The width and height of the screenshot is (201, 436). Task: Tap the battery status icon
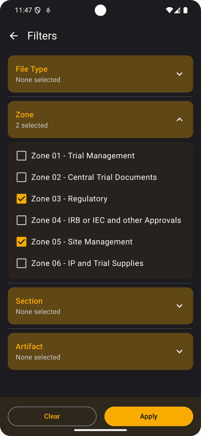click(186, 10)
